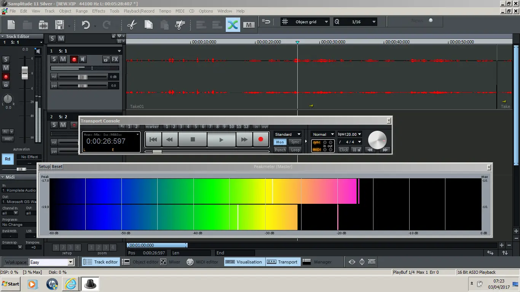Click the lock icon in Track Editor strip
This screenshot has width=520, height=292.
pos(6,85)
